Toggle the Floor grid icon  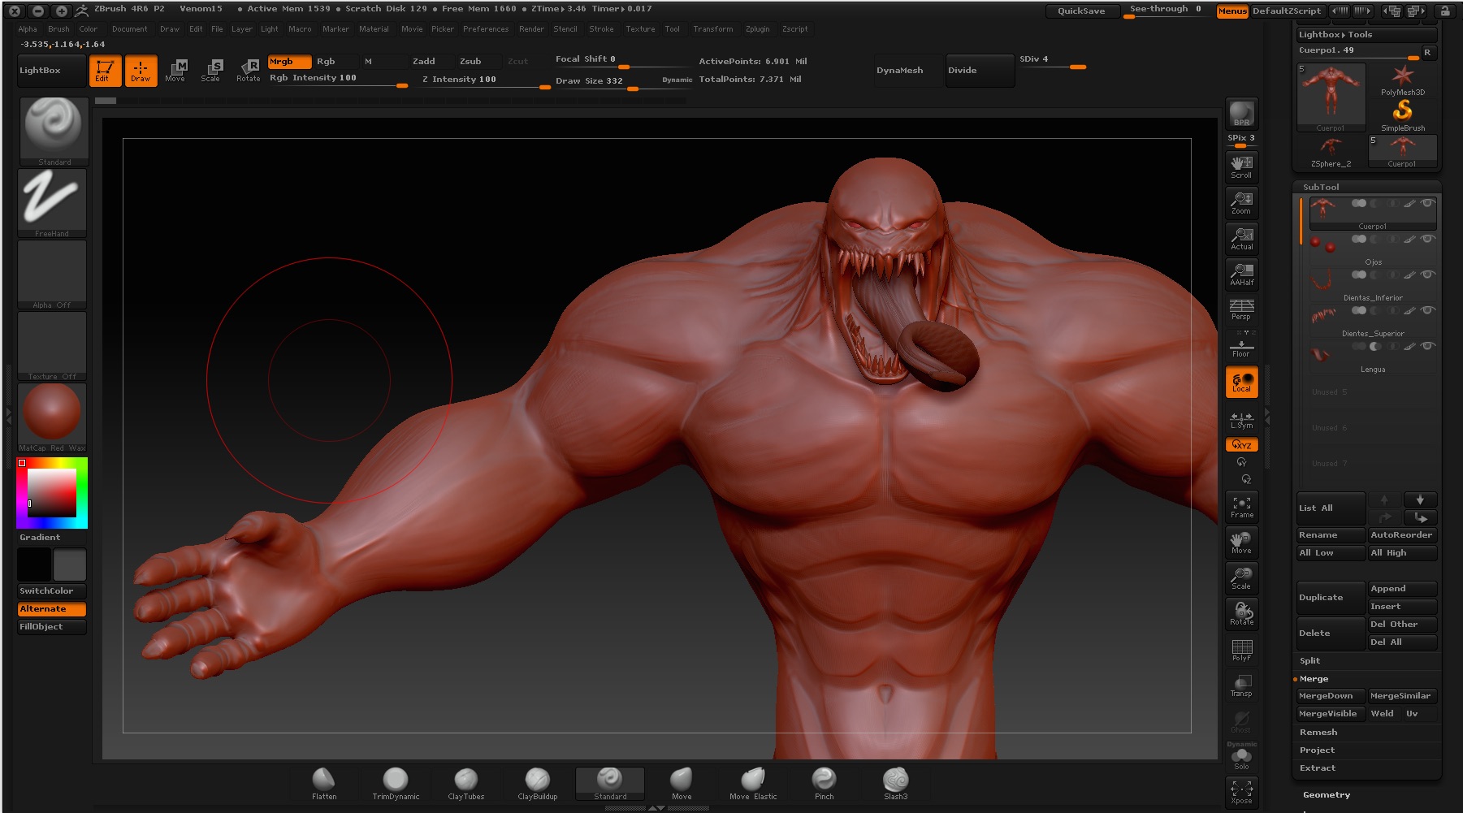tap(1241, 348)
